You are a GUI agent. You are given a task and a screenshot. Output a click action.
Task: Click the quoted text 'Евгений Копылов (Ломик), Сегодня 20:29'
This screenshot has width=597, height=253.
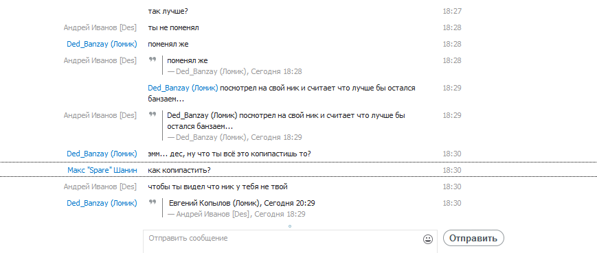(242, 203)
